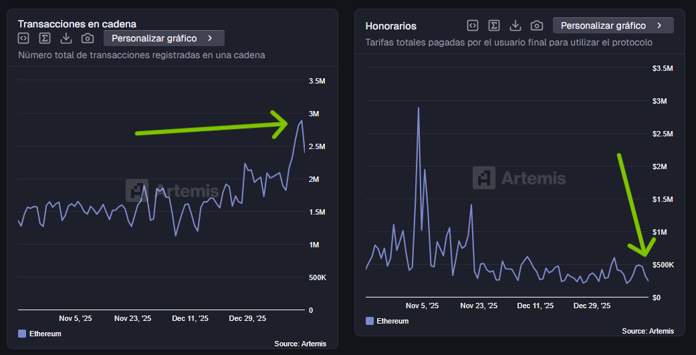696x355 pixels.
Task: Click Ethereum color swatch in transactions legend
Action: 22,334
